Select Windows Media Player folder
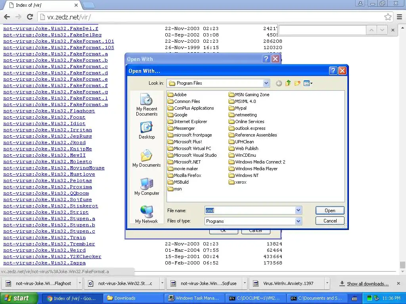This screenshot has height=304, width=406. [253, 169]
